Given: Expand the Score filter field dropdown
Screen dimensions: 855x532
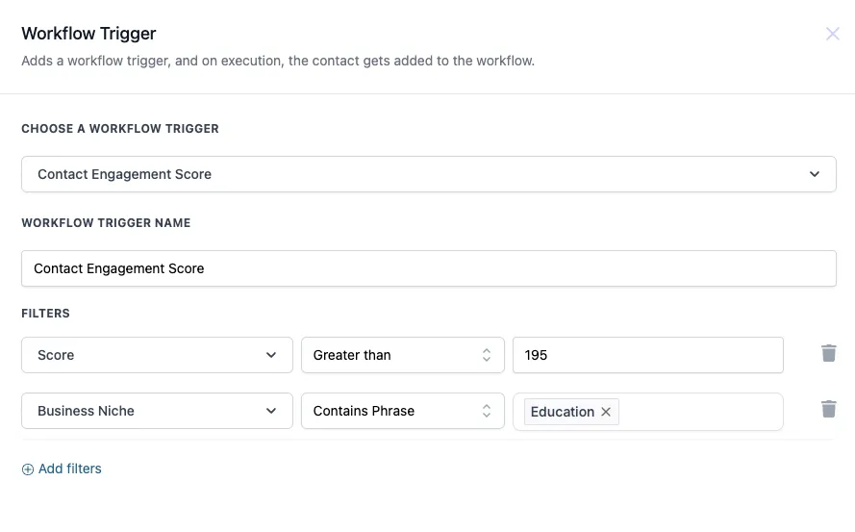Looking at the screenshot, I should (x=157, y=355).
